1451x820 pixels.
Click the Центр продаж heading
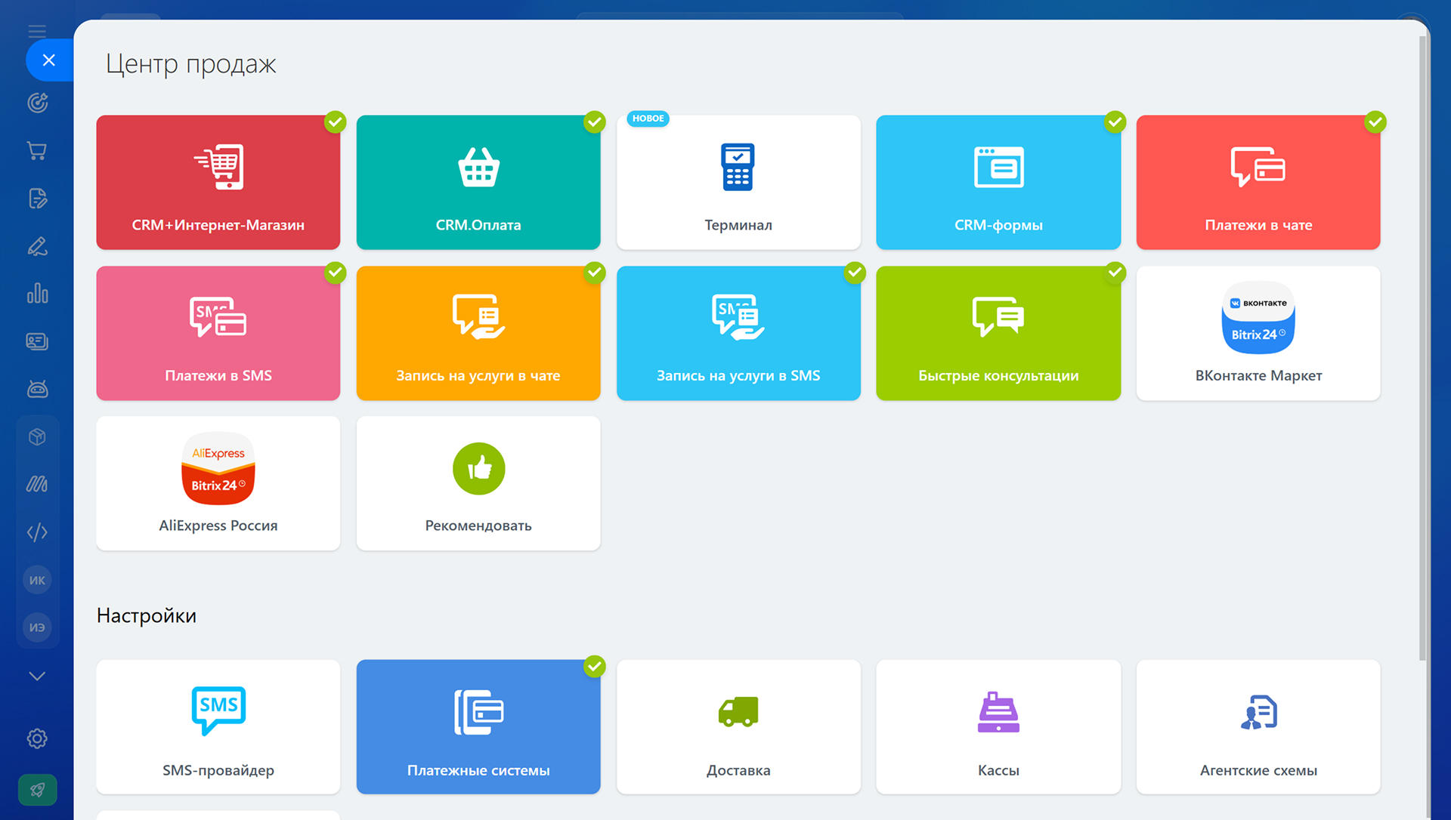coord(190,63)
